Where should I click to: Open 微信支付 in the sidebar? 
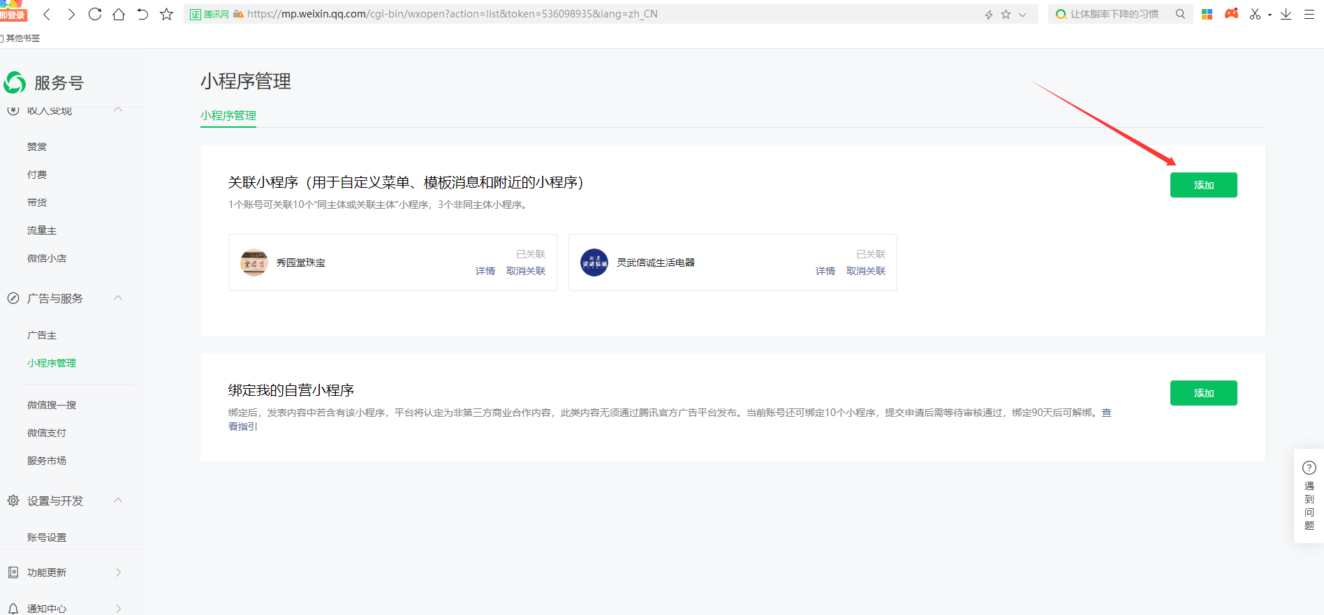47,433
